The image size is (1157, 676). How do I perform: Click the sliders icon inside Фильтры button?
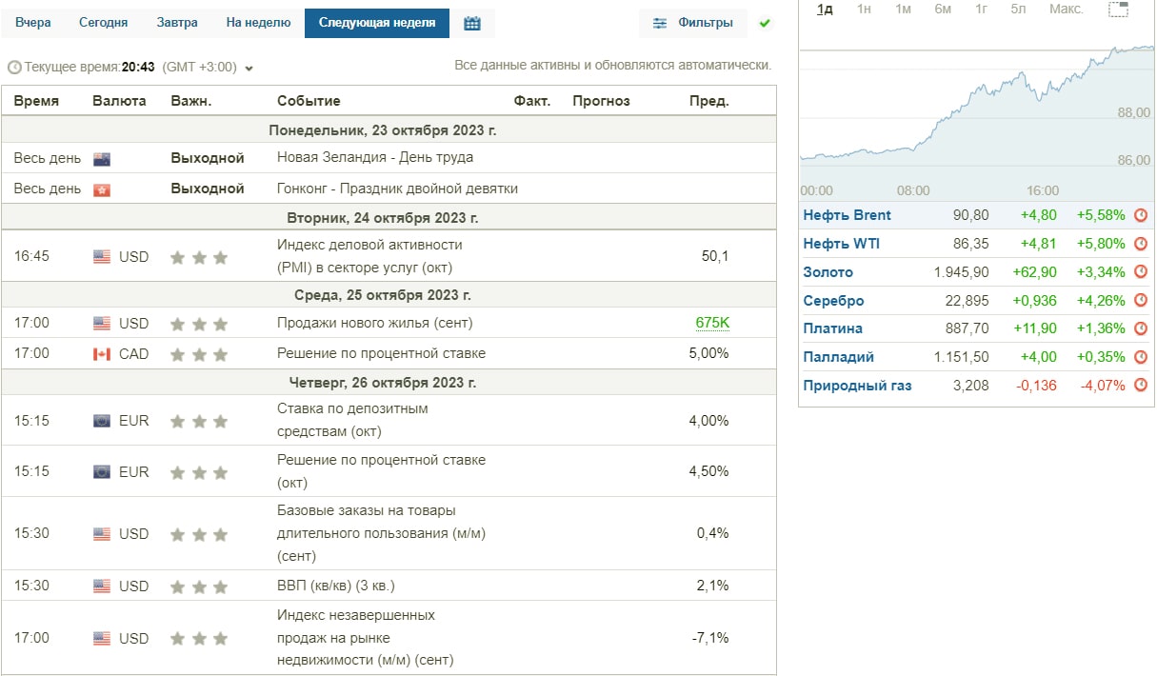coord(660,23)
